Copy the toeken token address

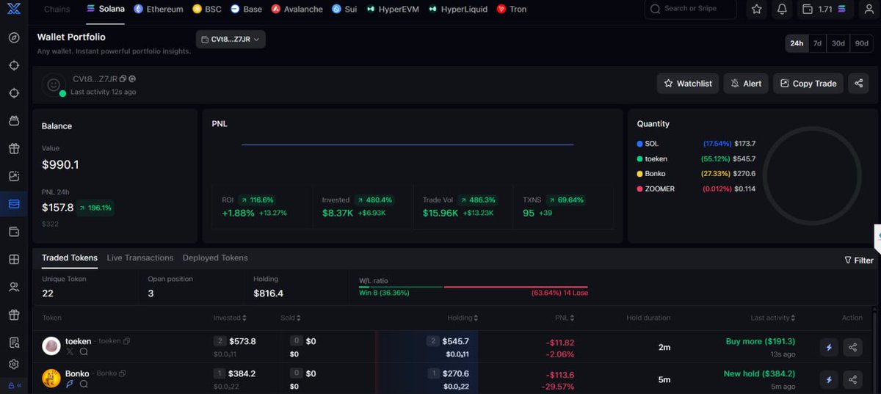pos(127,341)
